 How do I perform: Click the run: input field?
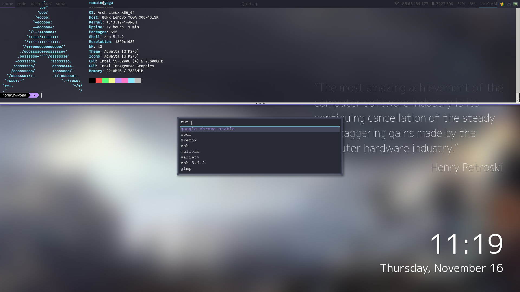coord(260,122)
